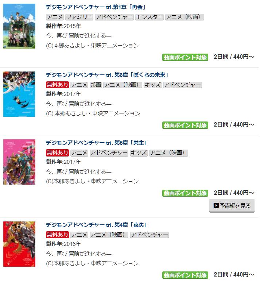
Task: Select the モンスター genre tag
Action: point(149,17)
